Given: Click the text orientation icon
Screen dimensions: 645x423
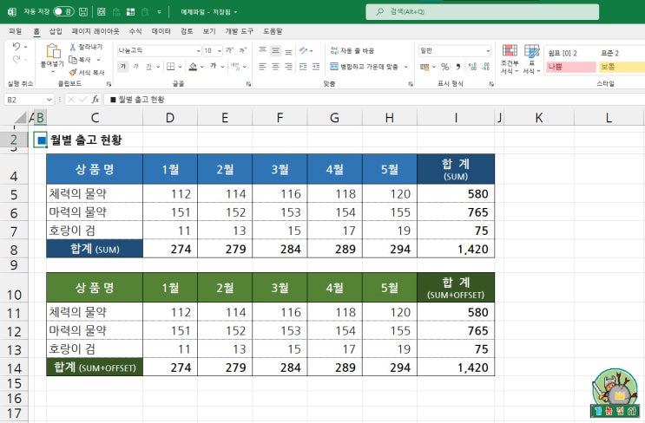Looking at the screenshot, I should pos(304,50).
